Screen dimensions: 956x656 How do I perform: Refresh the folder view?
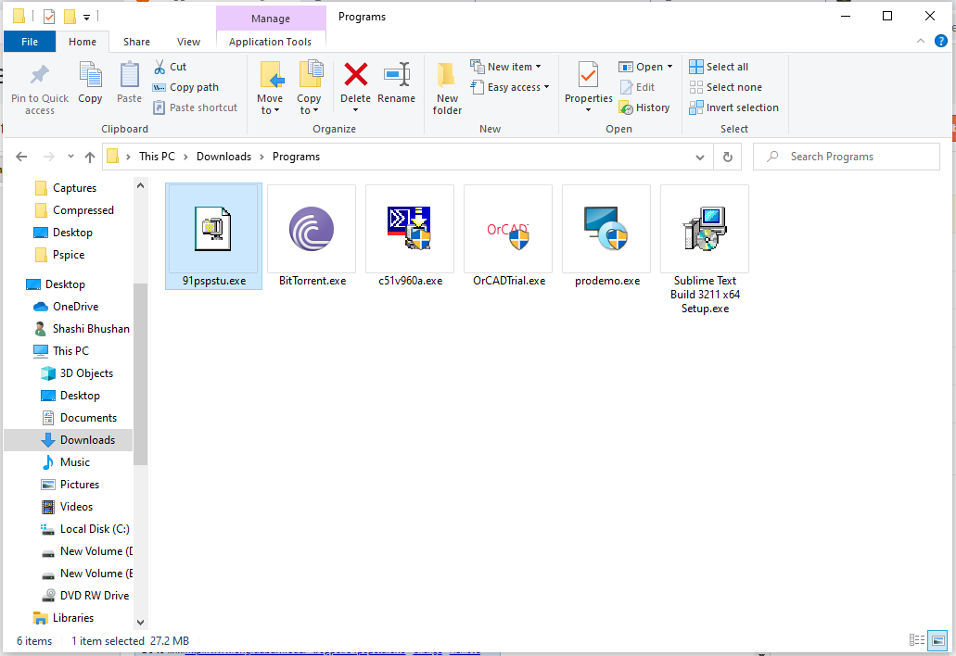coord(727,156)
